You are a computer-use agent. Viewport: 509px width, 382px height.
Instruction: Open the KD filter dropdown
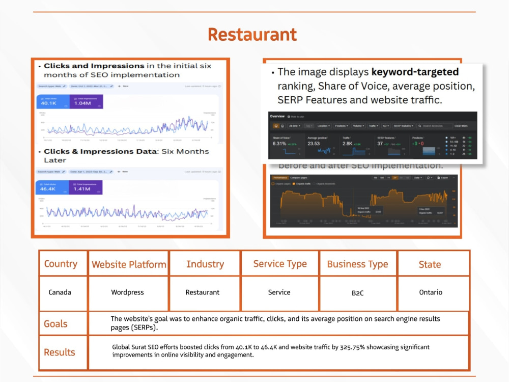coord(386,126)
